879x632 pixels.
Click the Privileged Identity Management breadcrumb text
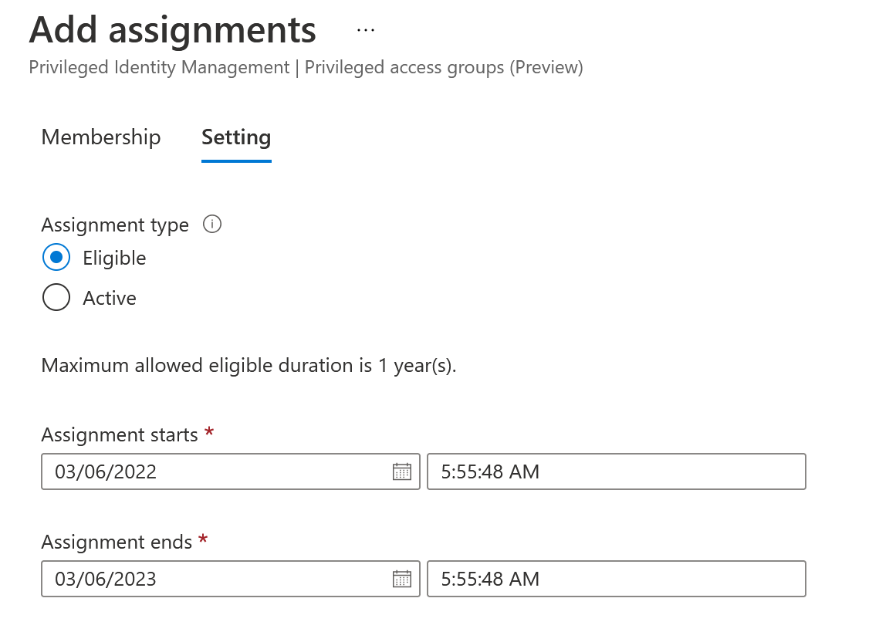tap(159, 67)
